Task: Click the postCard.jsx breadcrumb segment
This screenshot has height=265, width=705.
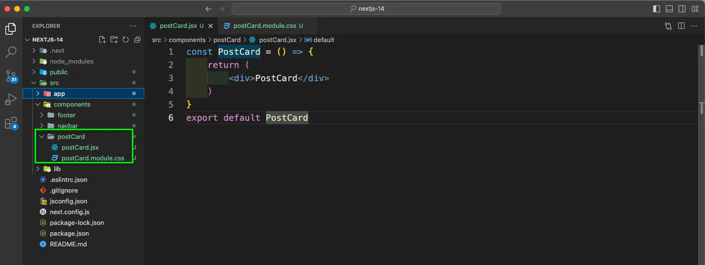Action: [x=273, y=40]
